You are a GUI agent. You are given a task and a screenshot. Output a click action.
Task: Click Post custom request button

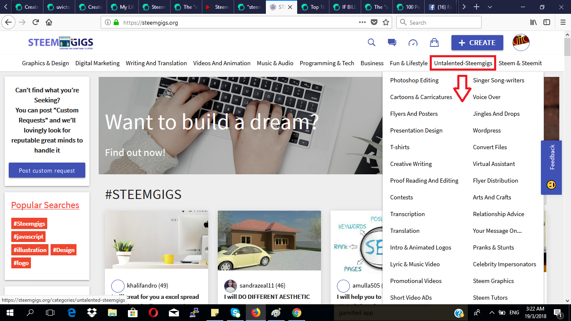(47, 171)
